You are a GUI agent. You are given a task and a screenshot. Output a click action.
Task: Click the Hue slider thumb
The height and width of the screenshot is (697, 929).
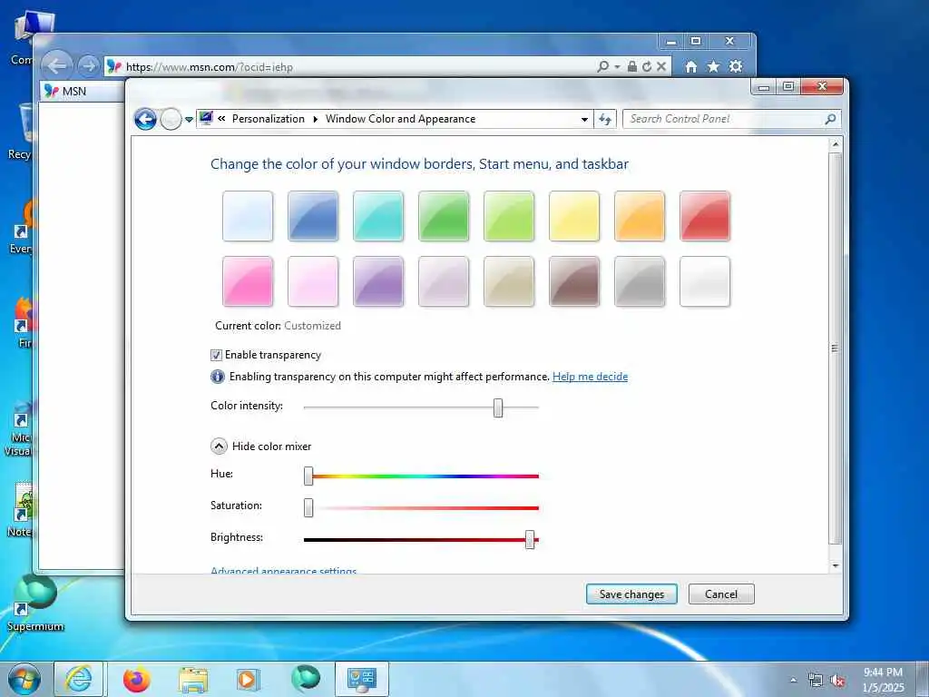click(308, 476)
